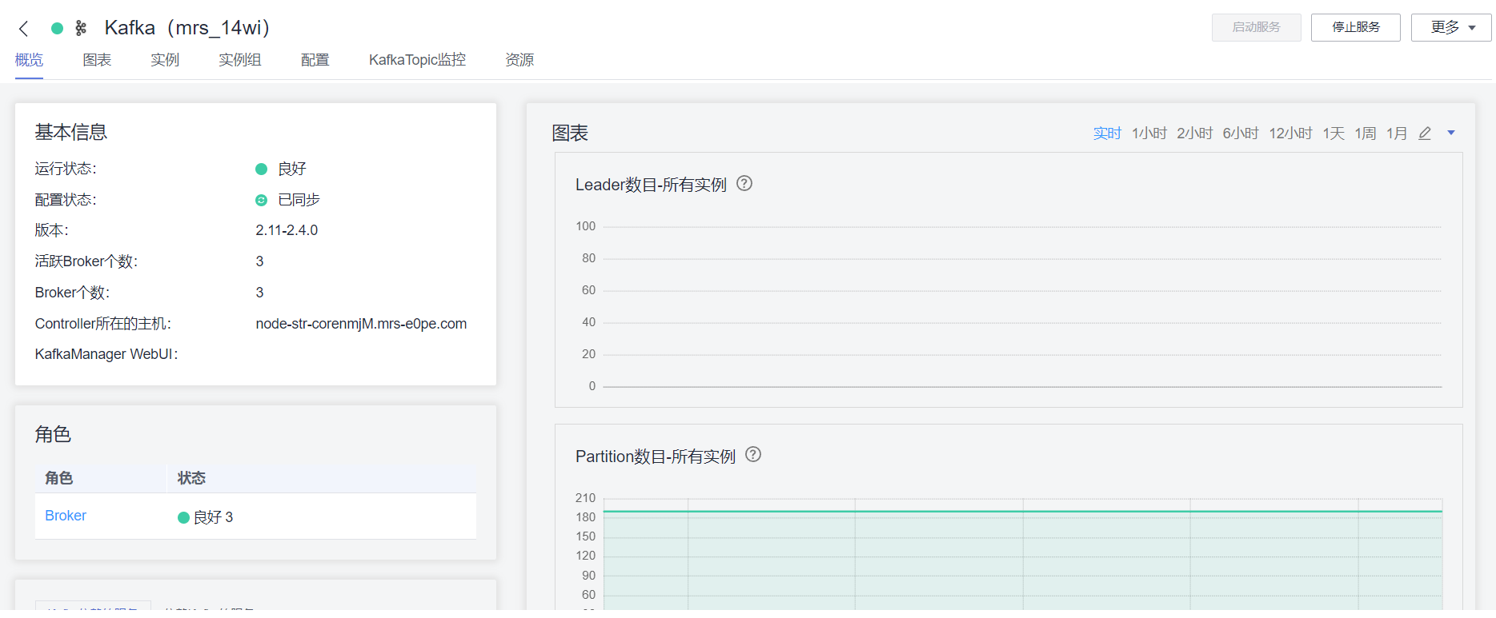The width and height of the screenshot is (1496, 618).
Task: Click the KafkaManager WebUI label
Action: click(106, 354)
